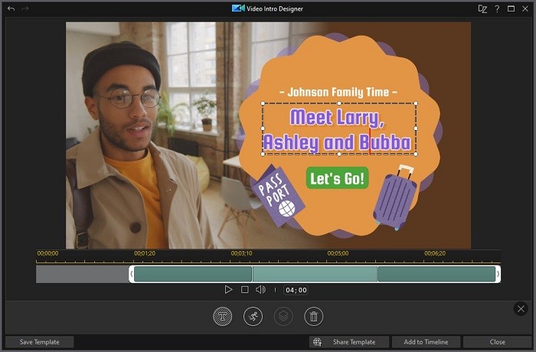Open the motion animation running figure icon
Viewport: 536px width, 352px height.
click(x=253, y=317)
